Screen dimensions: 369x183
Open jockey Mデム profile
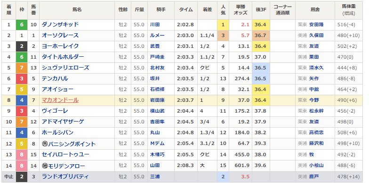tap(157, 144)
